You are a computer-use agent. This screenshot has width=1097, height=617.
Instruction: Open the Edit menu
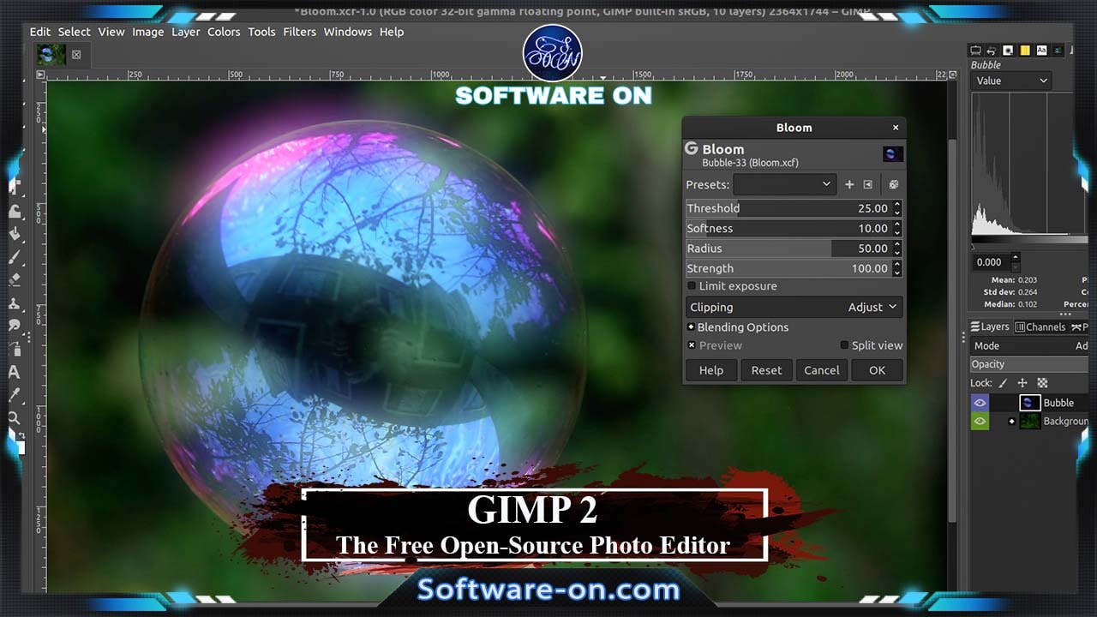pyautogui.click(x=40, y=32)
